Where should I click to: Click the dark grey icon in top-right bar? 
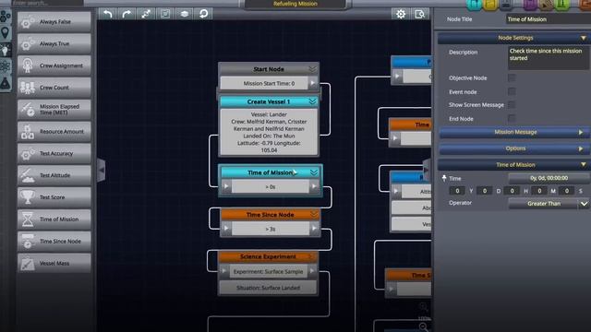tap(506, 4)
